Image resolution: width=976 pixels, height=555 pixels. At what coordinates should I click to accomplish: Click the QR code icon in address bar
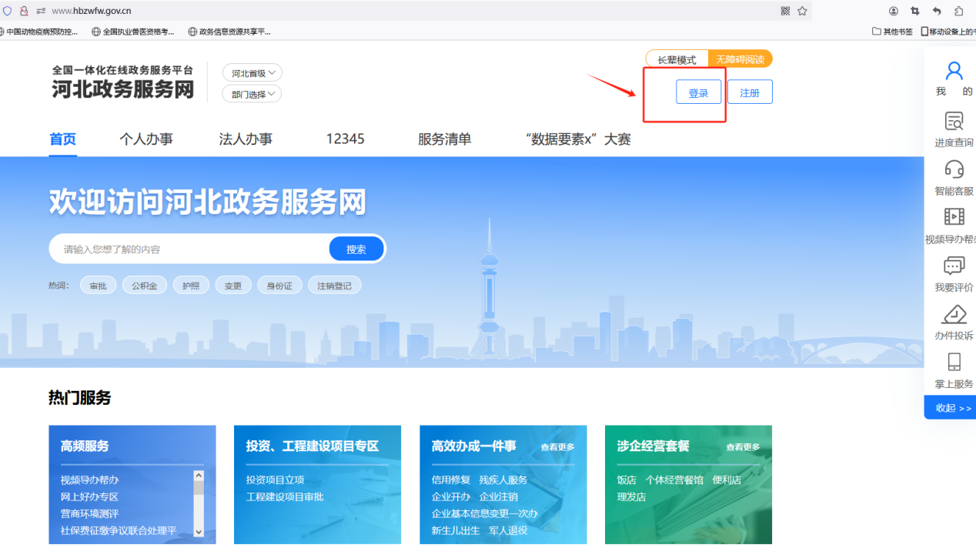click(x=785, y=11)
